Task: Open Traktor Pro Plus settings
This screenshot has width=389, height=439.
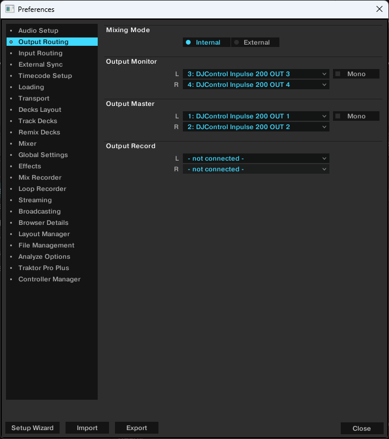Action: pos(52,268)
